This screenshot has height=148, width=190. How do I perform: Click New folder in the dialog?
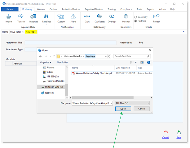click(x=62, y=62)
